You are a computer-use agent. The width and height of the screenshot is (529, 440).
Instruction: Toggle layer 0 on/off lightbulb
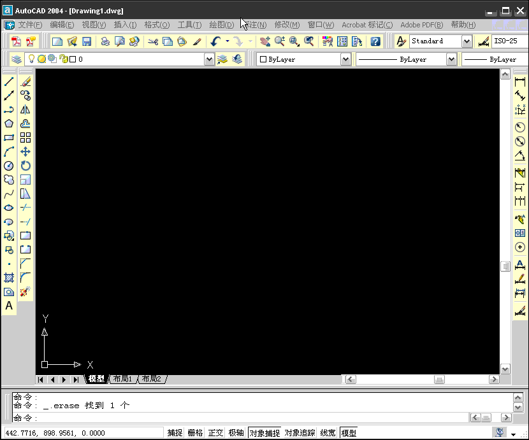pos(31,59)
